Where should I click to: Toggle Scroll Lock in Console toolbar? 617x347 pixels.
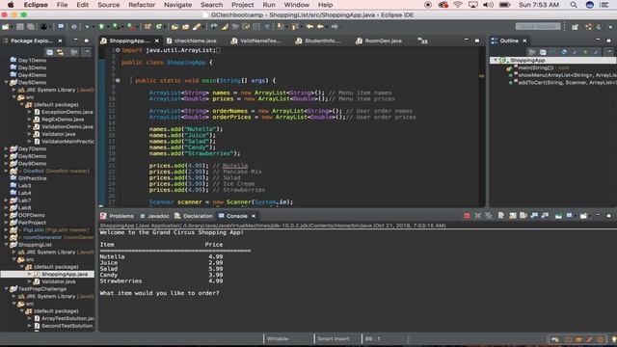(x=512, y=216)
